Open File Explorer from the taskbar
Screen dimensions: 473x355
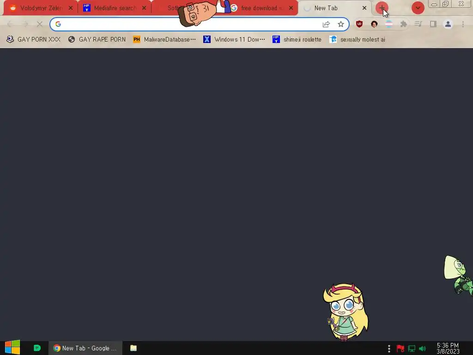pos(133,348)
